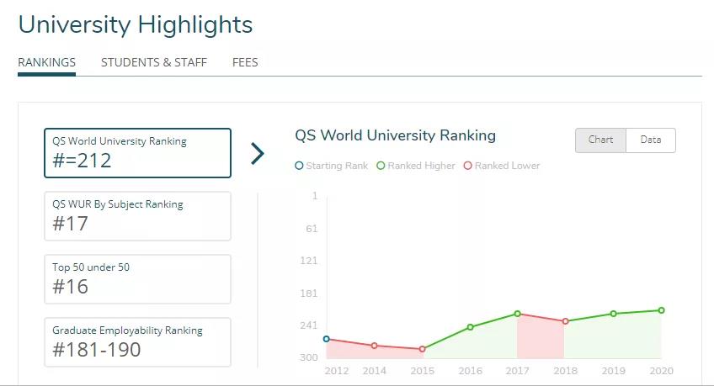This screenshot has width=714, height=386.
Task: Open the STUDENTS & STAFF tab
Action: click(x=154, y=62)
